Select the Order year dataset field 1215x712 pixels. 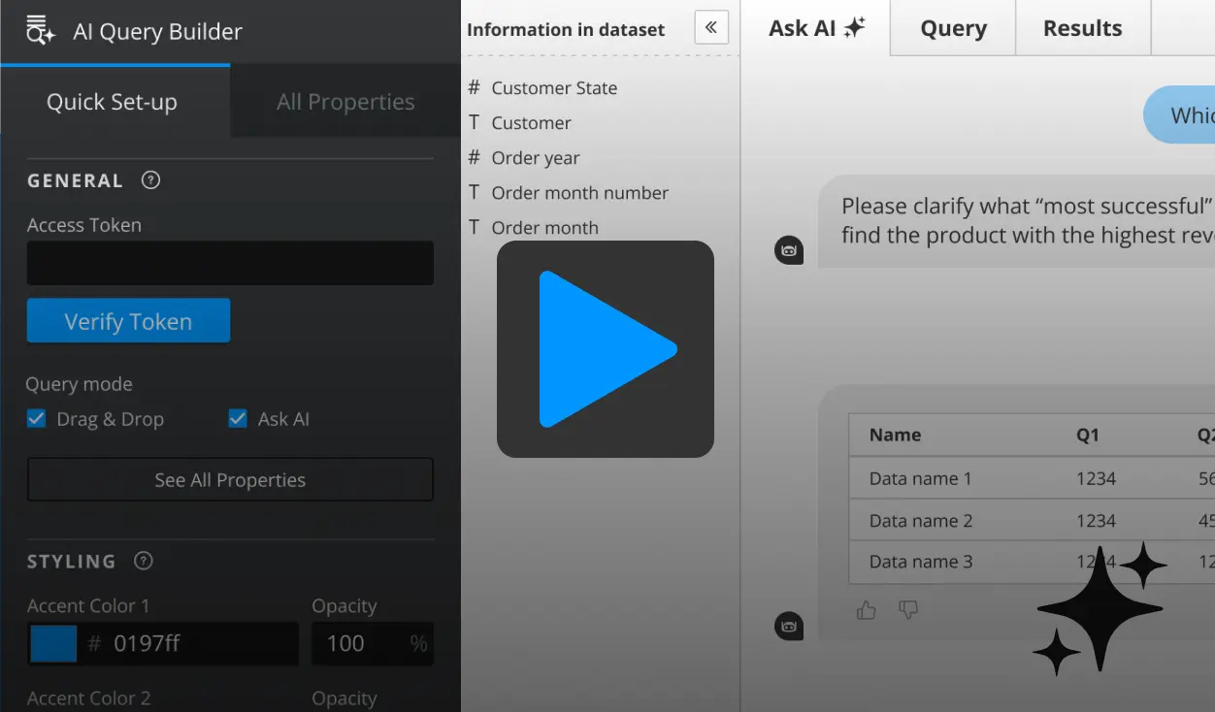(535, 158)
